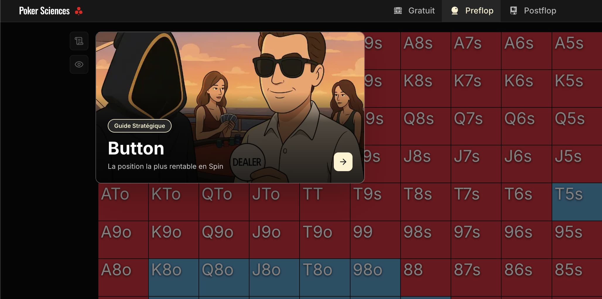Click the Guide Stratégique badge
This screenshot has width=602, height=299.
coord(139,126)
